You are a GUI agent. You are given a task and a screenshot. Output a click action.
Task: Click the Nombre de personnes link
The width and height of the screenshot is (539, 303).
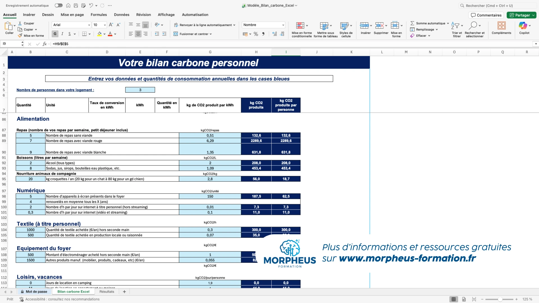tap(55, 90)
